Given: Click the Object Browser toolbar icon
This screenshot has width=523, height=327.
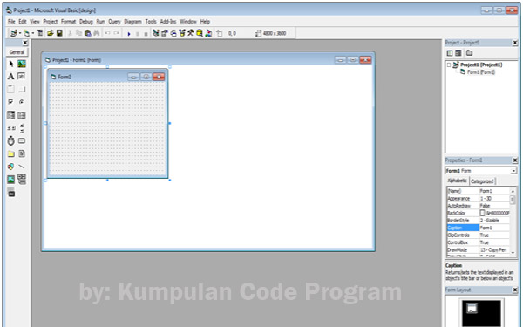Looking at the screenshot, I should tap(182, 33).
